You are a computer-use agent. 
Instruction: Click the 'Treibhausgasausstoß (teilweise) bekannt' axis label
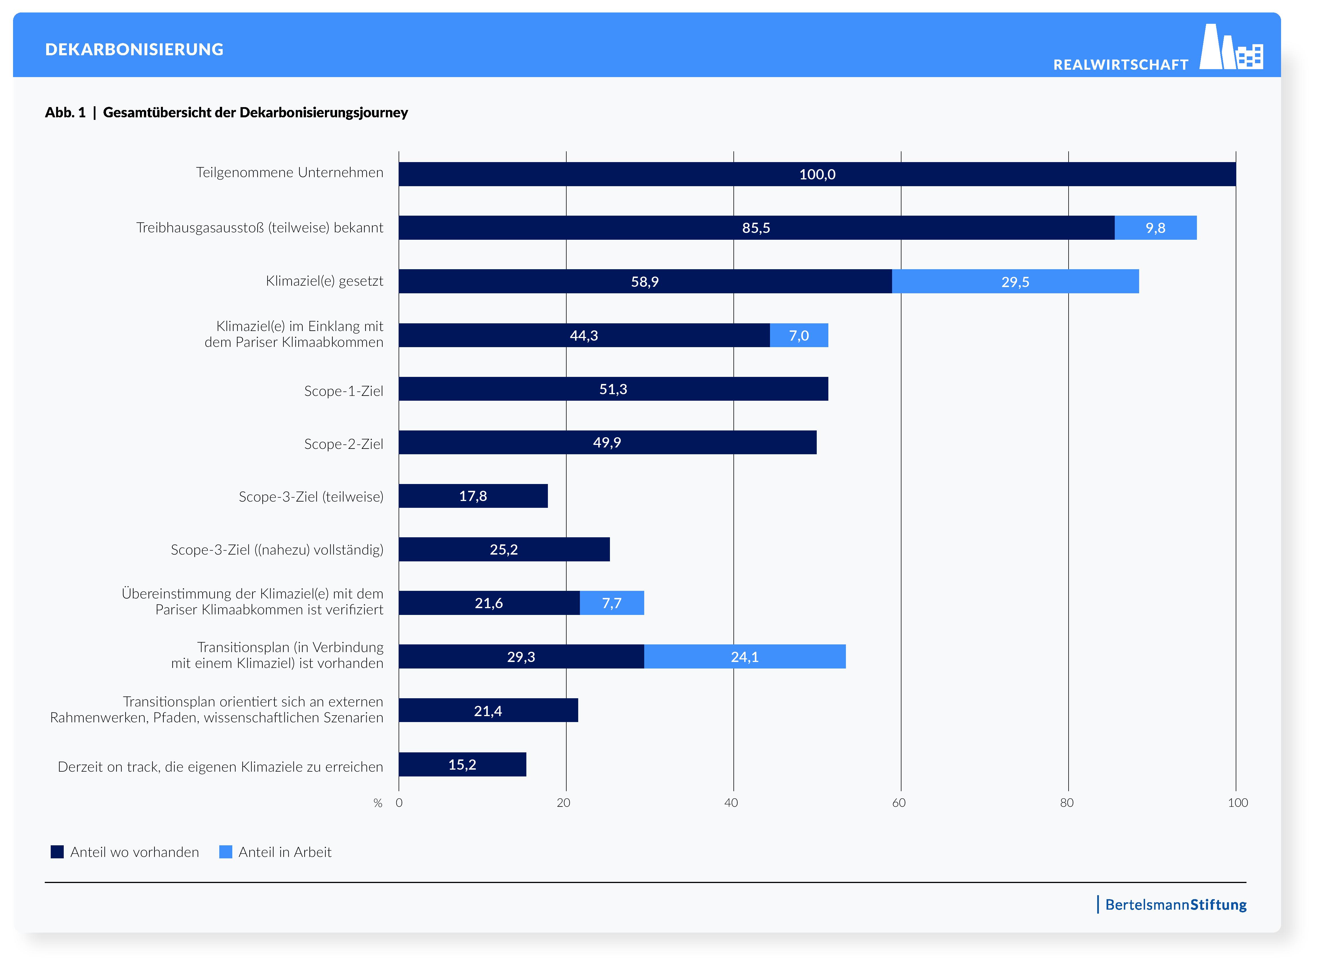point(259,228)
